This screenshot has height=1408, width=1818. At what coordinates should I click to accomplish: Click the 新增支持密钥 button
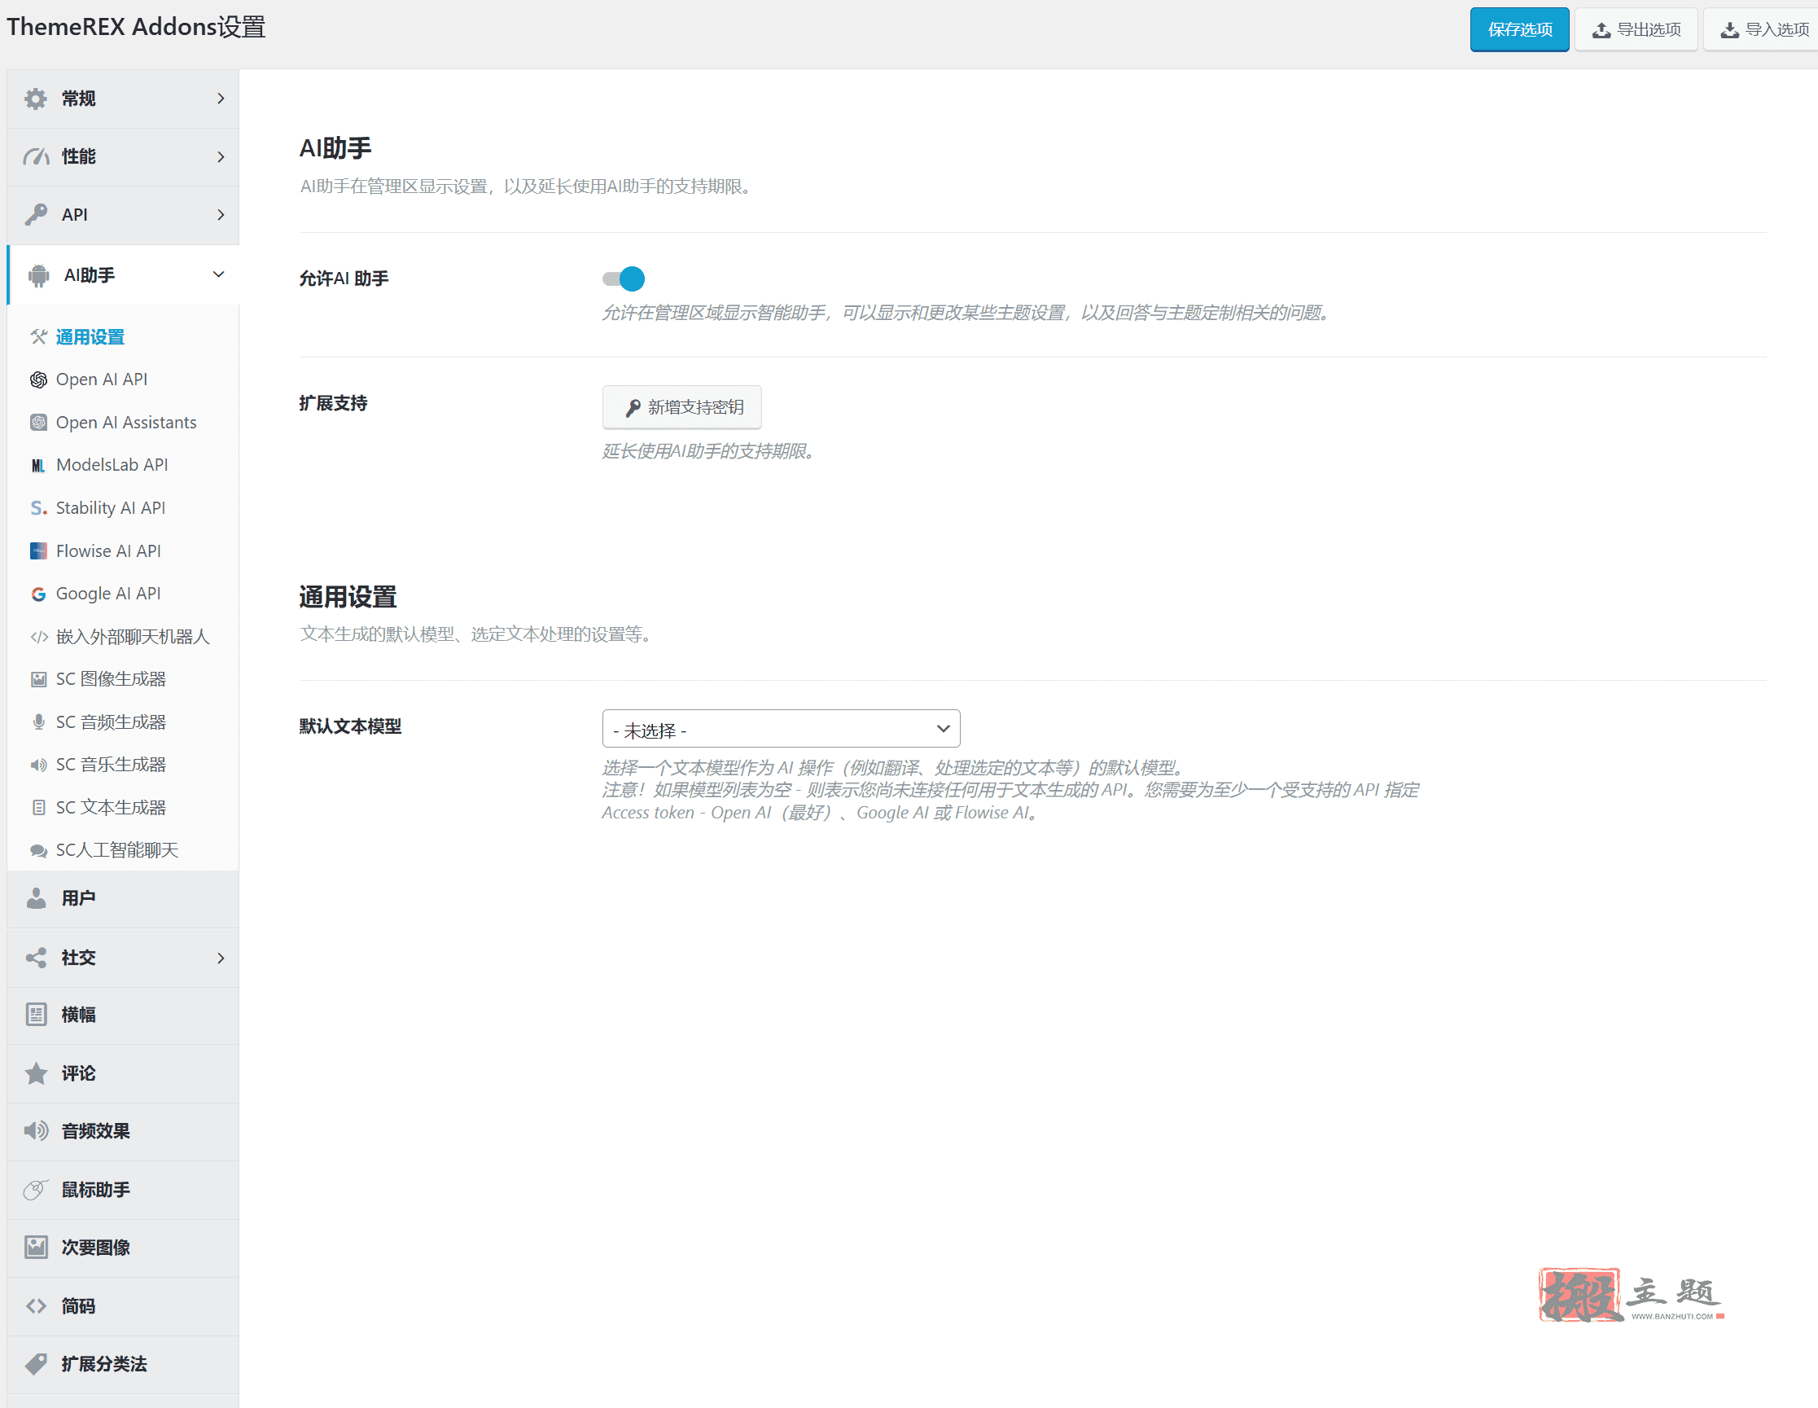coord(681,407)
